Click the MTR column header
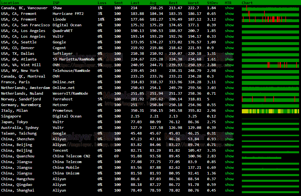 228,3
